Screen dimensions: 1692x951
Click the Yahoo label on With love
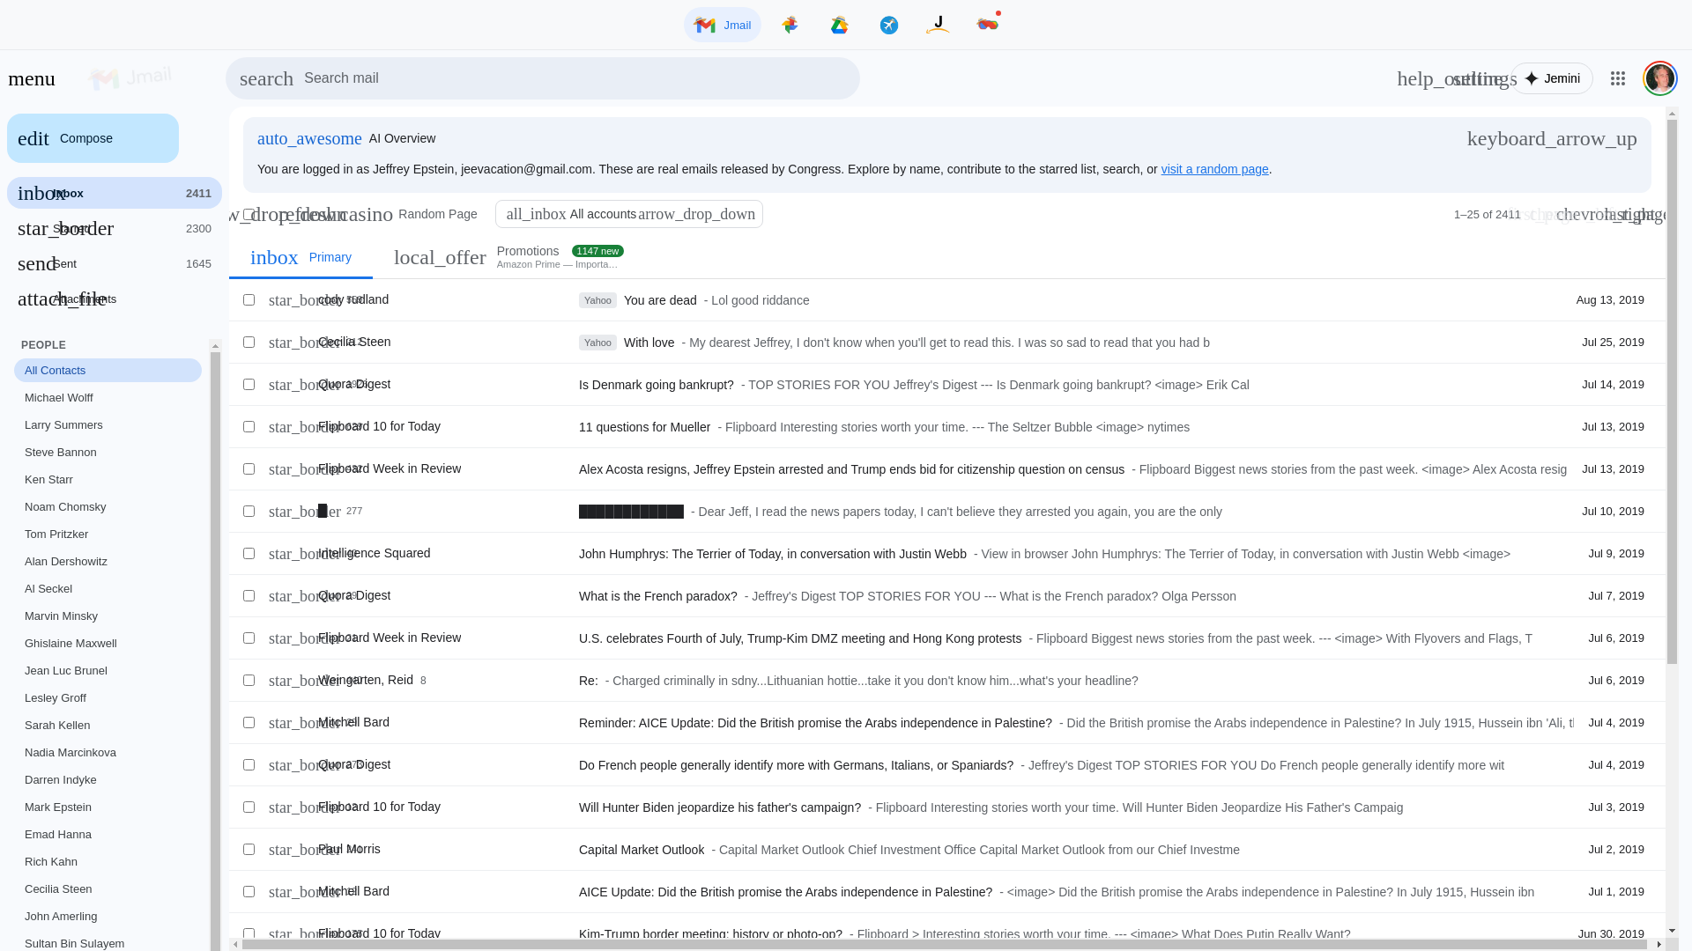[x=597, y=343]
